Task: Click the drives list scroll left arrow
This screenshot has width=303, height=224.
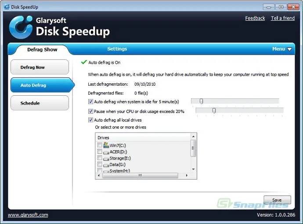Action: pos(99,176)
